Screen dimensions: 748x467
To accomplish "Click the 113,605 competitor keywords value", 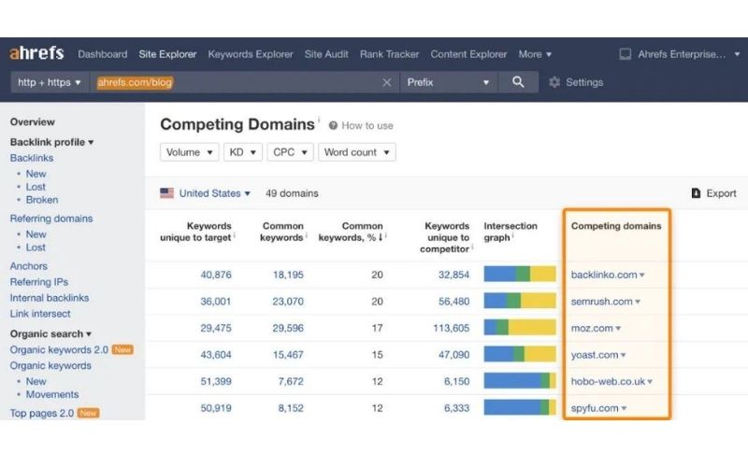I will pyautogui.click(x=452, y=328).
